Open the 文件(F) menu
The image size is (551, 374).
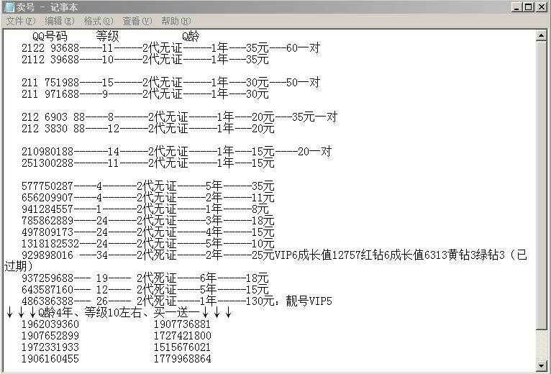tap(21, 21)
